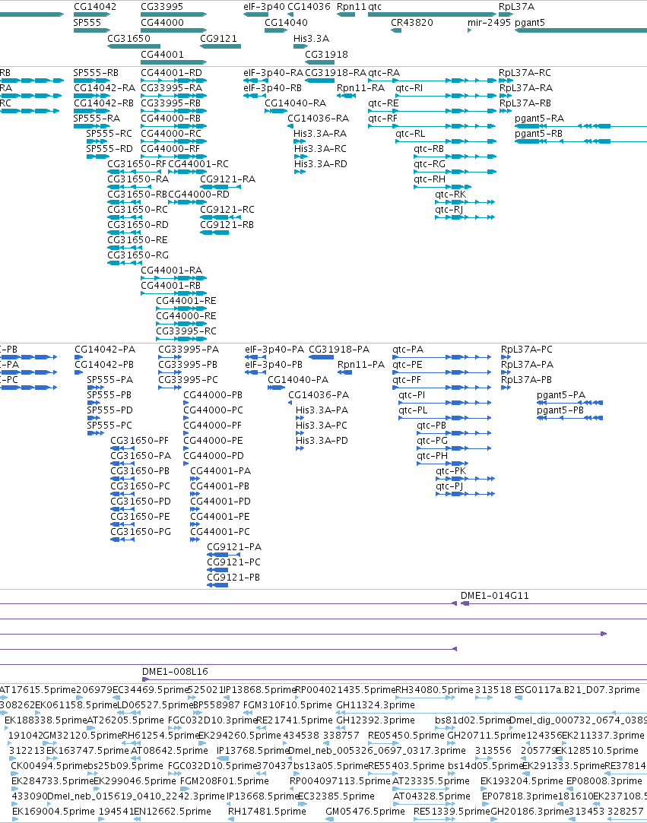Select the SP555 gene label

coord(87,23)
